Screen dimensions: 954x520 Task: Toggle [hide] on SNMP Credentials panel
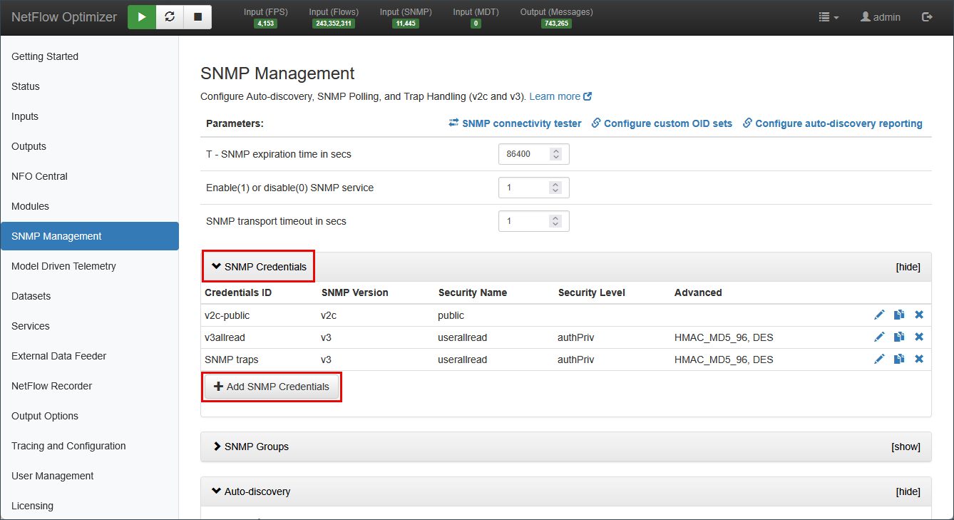[908, 267]
